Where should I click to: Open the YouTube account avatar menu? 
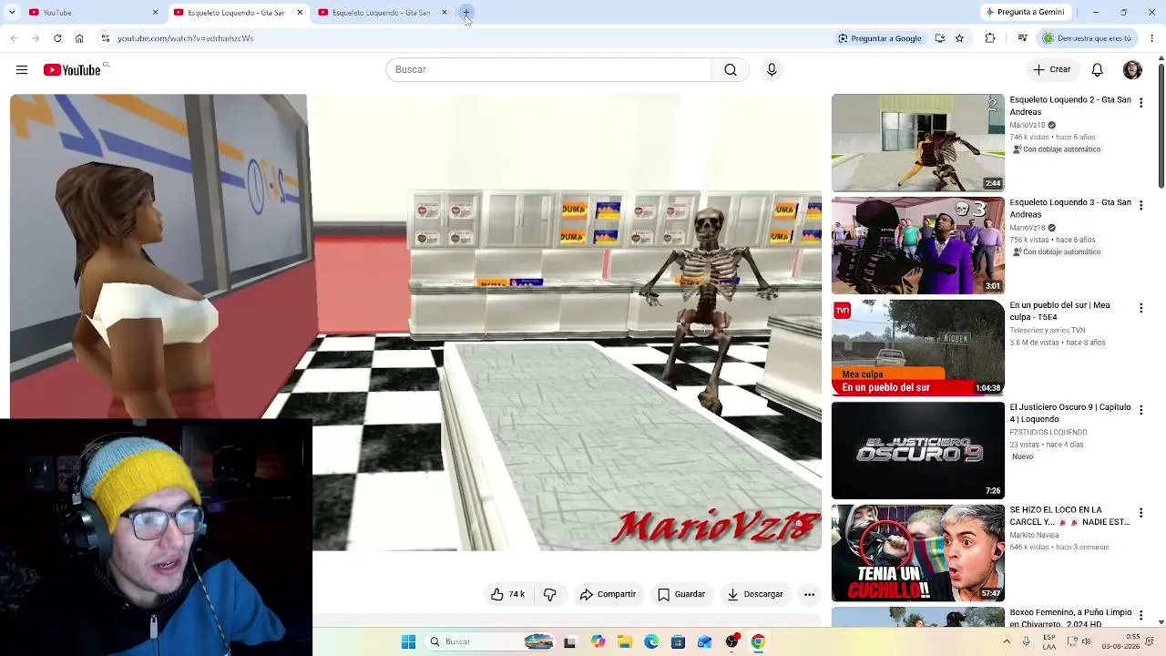coord(1132,69)
